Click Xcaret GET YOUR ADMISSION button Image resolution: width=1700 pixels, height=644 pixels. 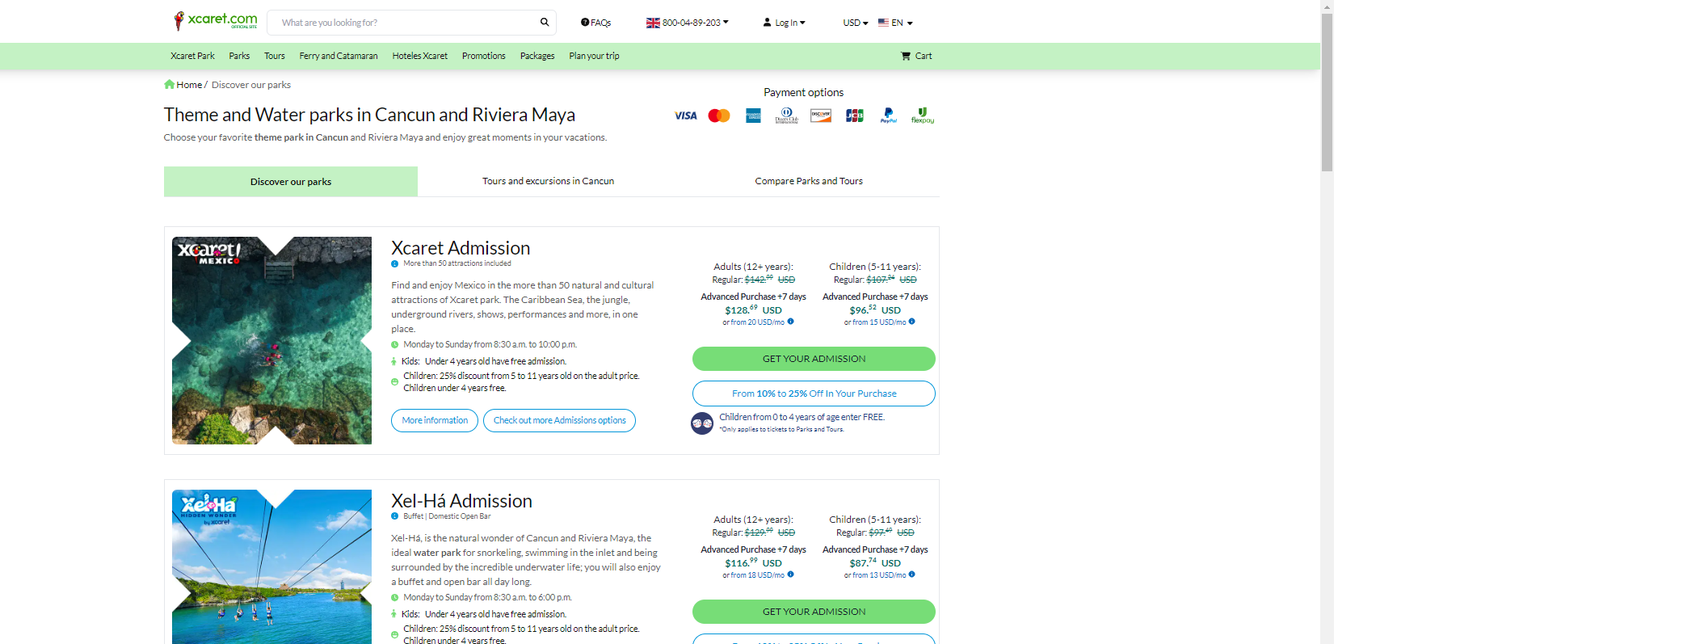814,359
